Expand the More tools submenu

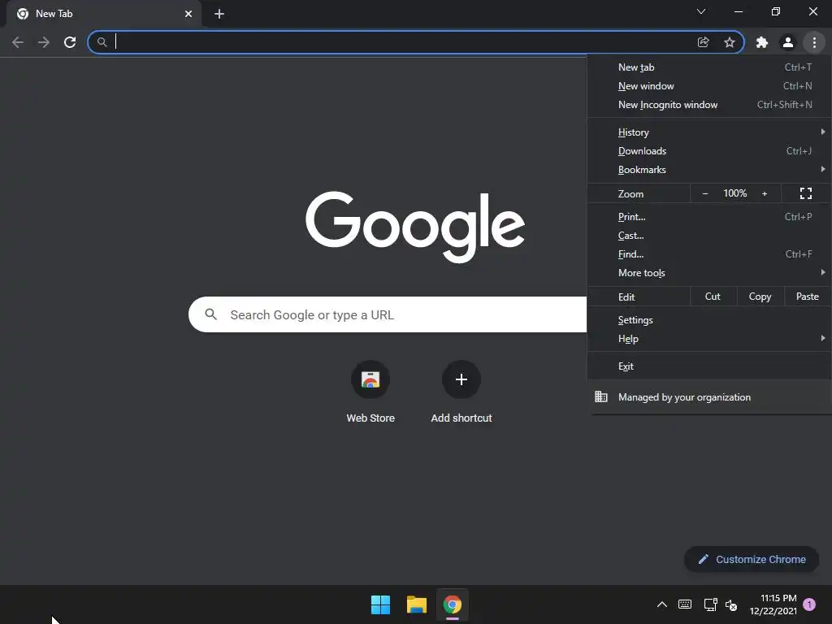coord(708,273)
